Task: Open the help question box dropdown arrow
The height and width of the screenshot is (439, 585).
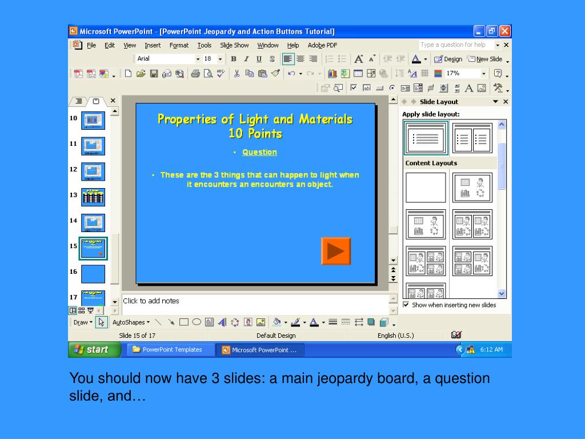Action: pyautogui.click(x=498, y=45)
